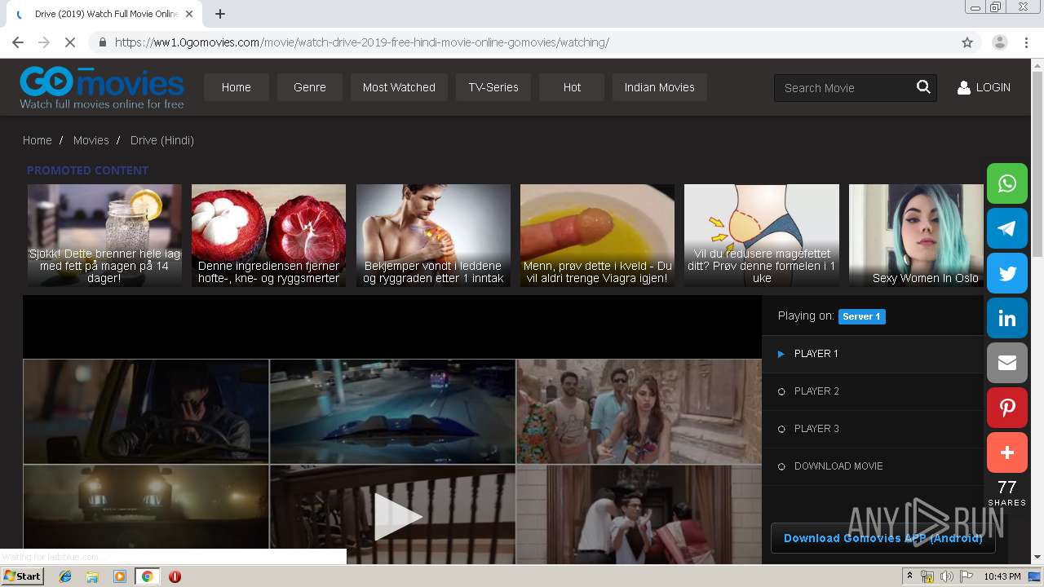Share via Telegram icon
Image resolution: width=1044 pixels, height=587 pixels.
pos(1007,228)
